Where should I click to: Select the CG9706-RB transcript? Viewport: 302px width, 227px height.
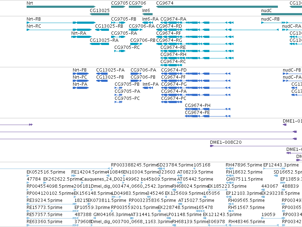136,44
